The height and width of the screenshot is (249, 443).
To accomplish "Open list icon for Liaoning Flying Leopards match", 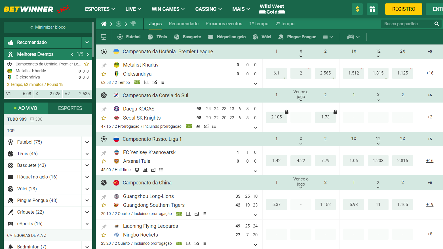I will point(204,243).
